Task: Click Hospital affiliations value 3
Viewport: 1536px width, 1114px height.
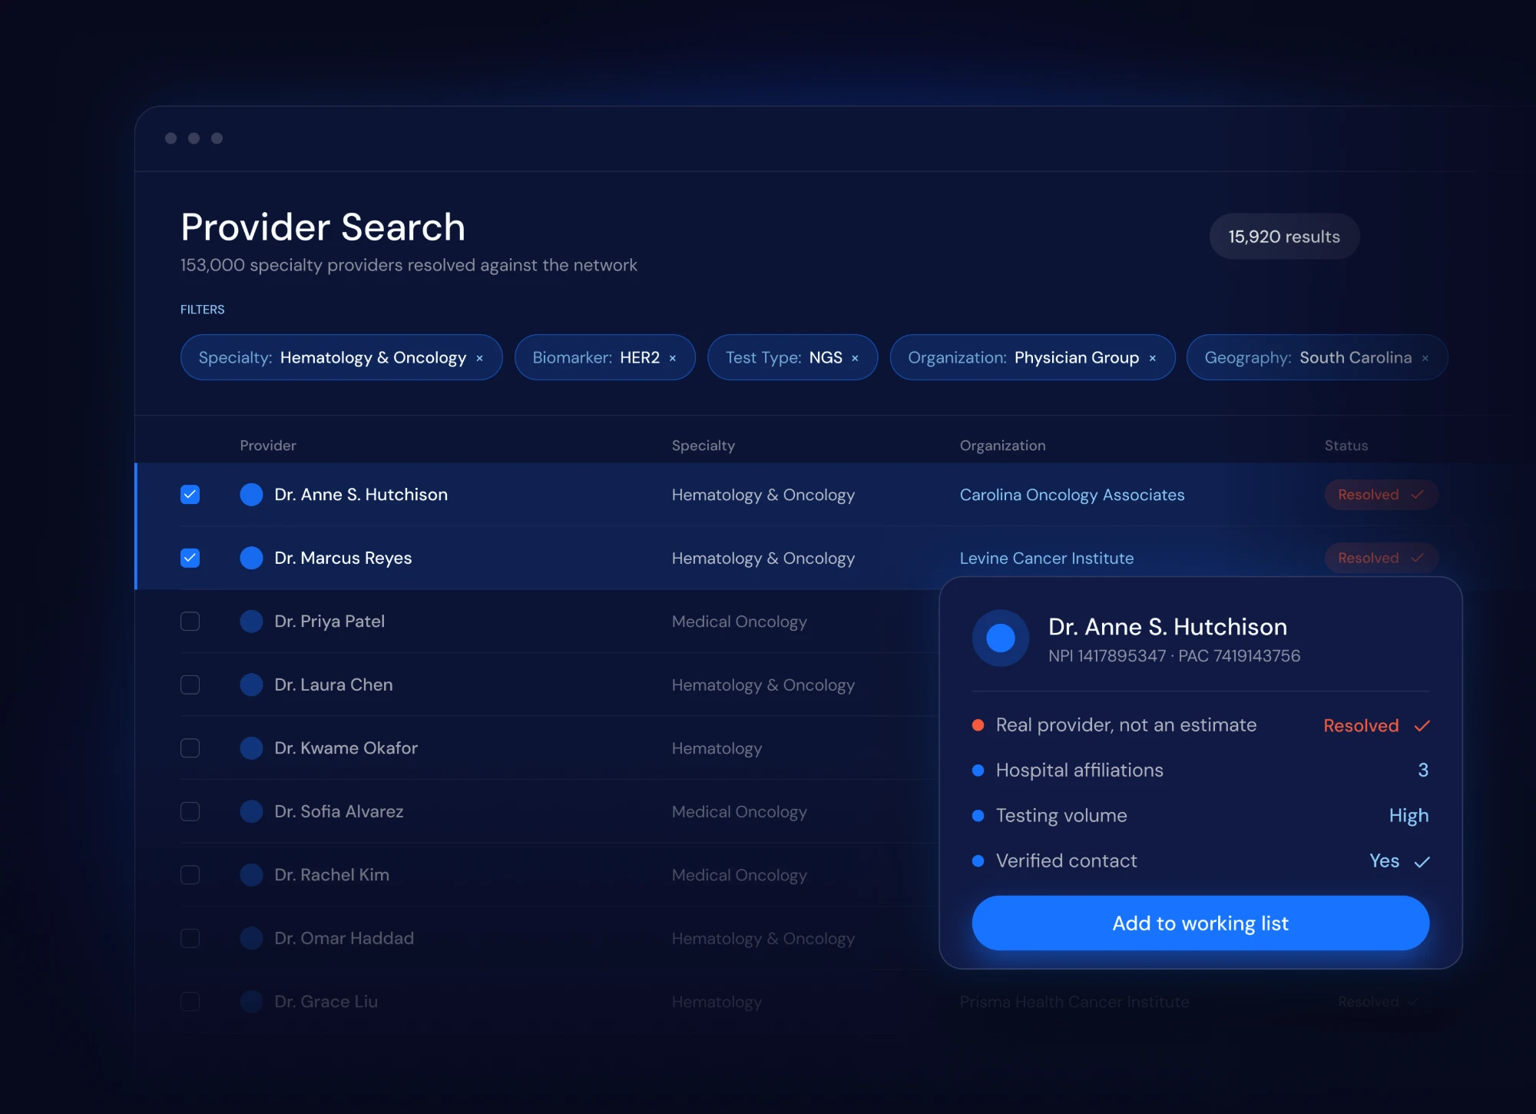Action: pos(1422,770)
